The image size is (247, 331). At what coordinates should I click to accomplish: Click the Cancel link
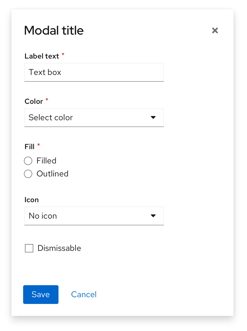(x=84, y=295)
